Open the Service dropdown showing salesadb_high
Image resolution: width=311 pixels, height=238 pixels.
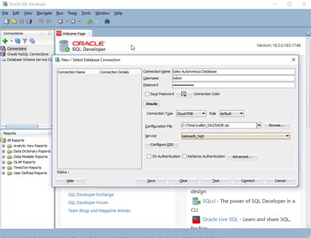click(x=236, y=136)
